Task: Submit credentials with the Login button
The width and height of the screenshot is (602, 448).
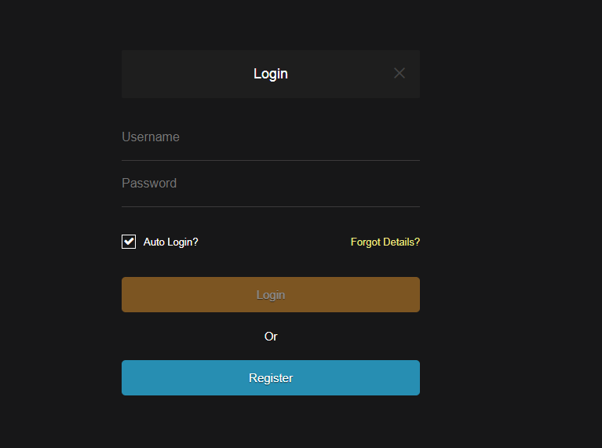Action: (270, 295)
